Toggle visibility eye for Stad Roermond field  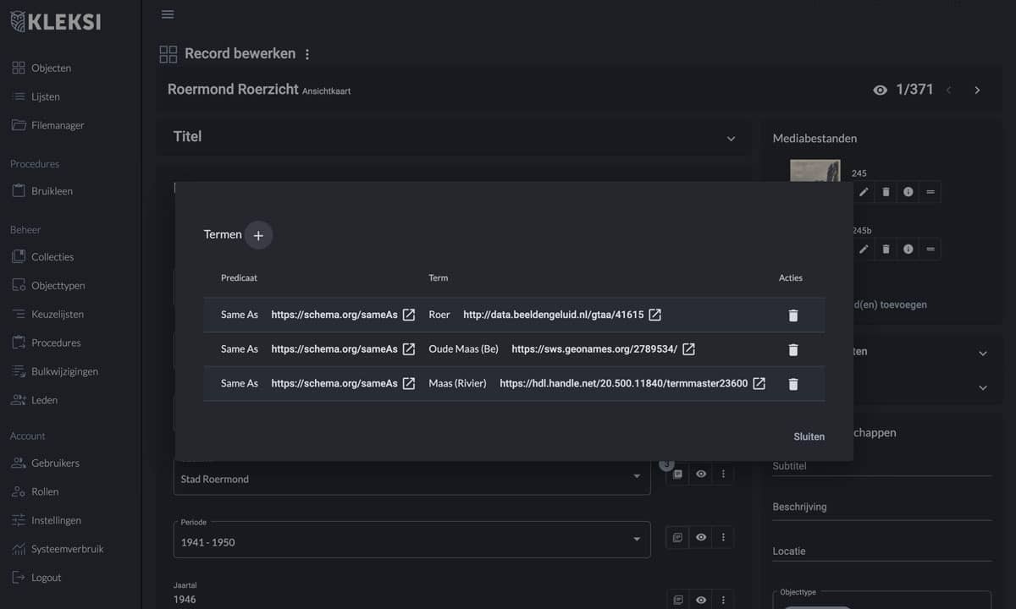[700, 475]
